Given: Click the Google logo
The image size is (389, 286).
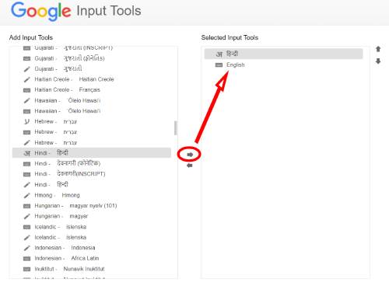Looking at the screenshot, I should (40, 12).
